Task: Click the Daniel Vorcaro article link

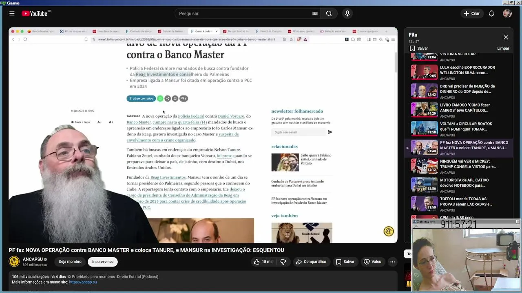Action: (231, 116)
